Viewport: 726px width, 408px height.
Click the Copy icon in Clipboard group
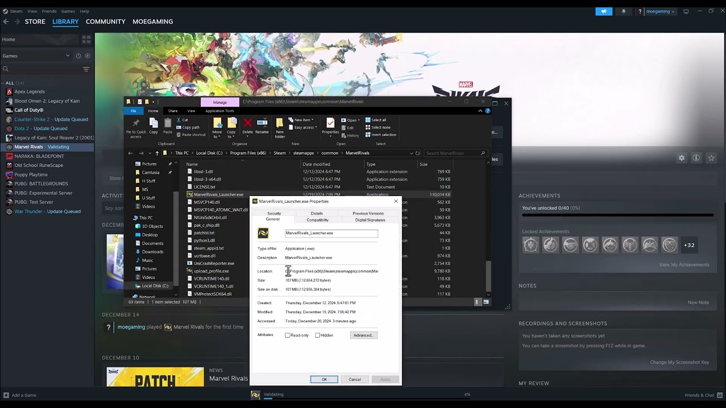click(x=153, y=126)
